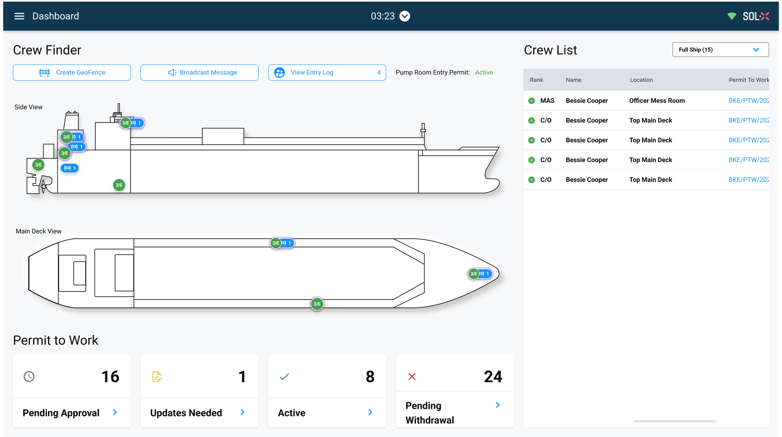This screenshot has width=782, height=437.
Task: Click the Broadcast Message button
Action: tap(200, 73)
